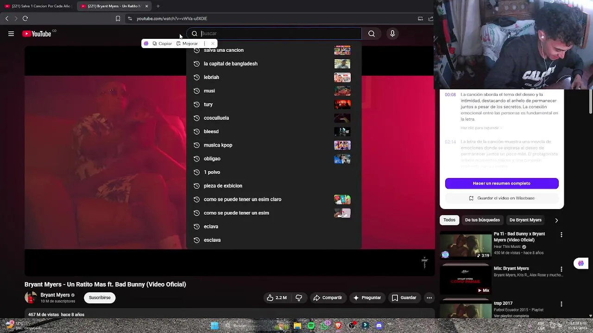Click the address bar URL youtube.com/watch
The image size is (593, 333).
pos(172,18)
